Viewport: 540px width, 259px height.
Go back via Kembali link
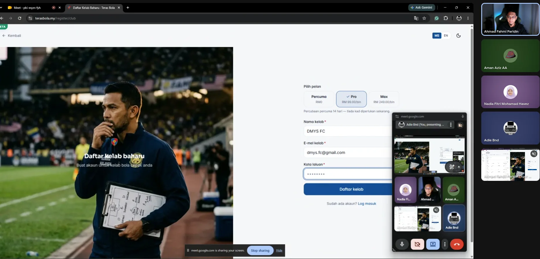click(x=12, y=35)
